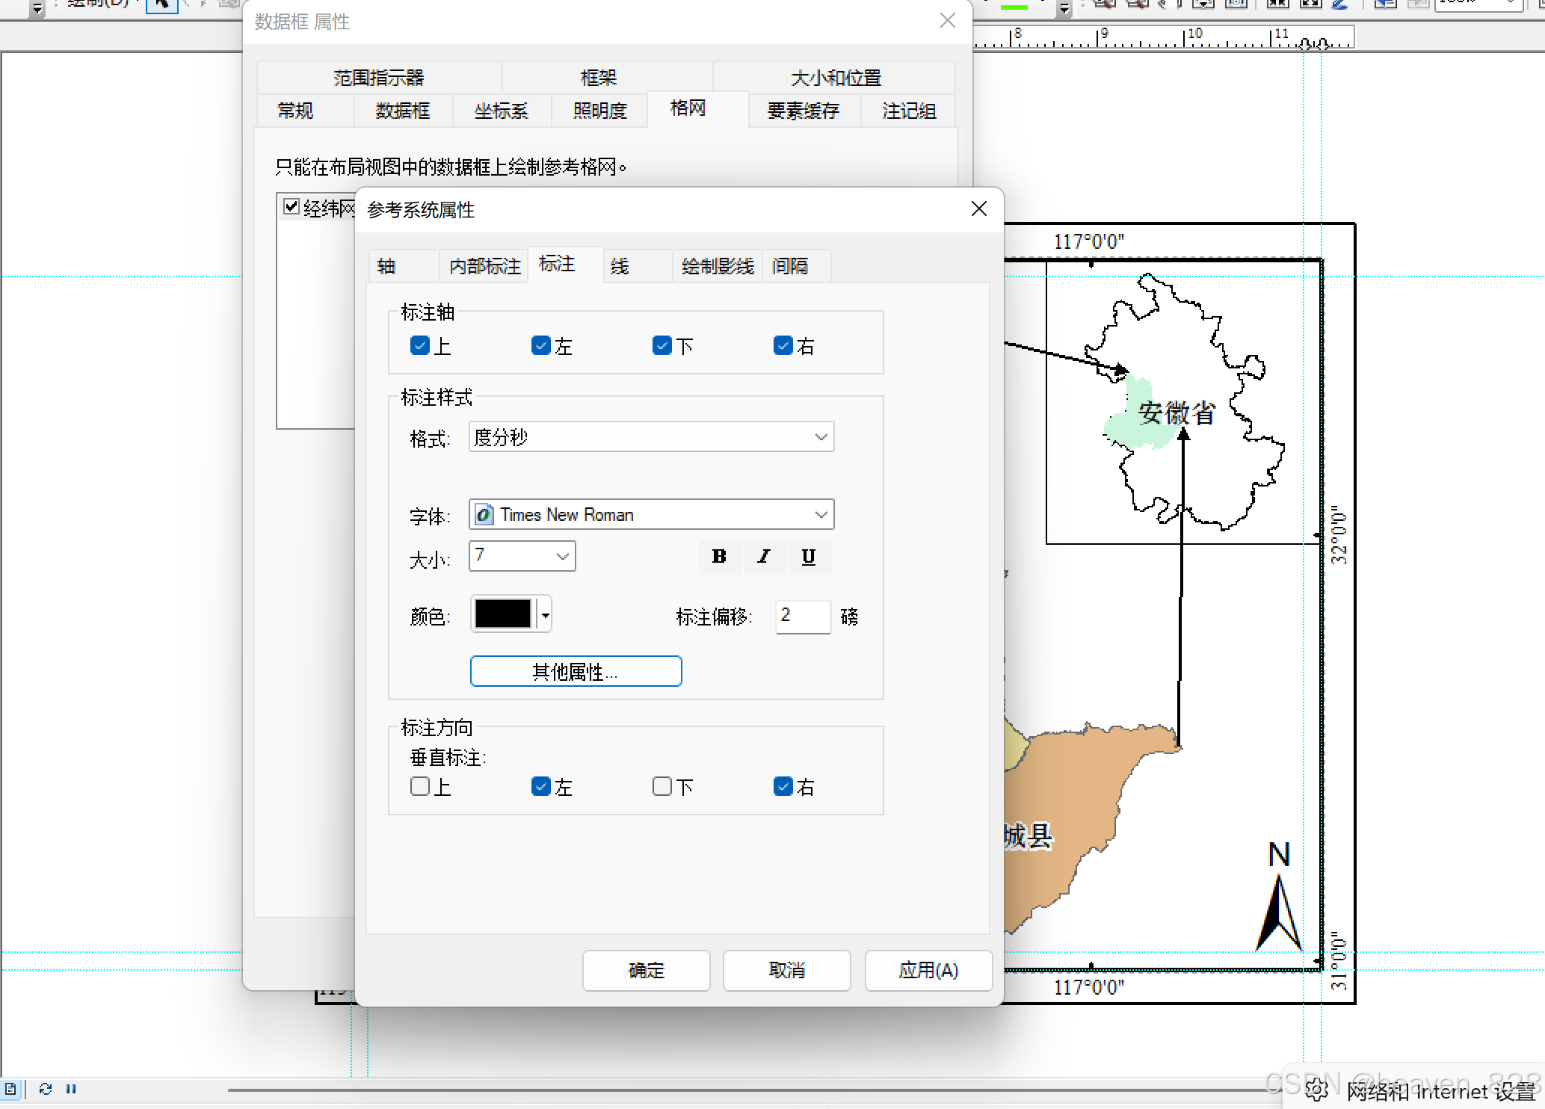Click the 标注偏移 input field

tap(802, 616)
